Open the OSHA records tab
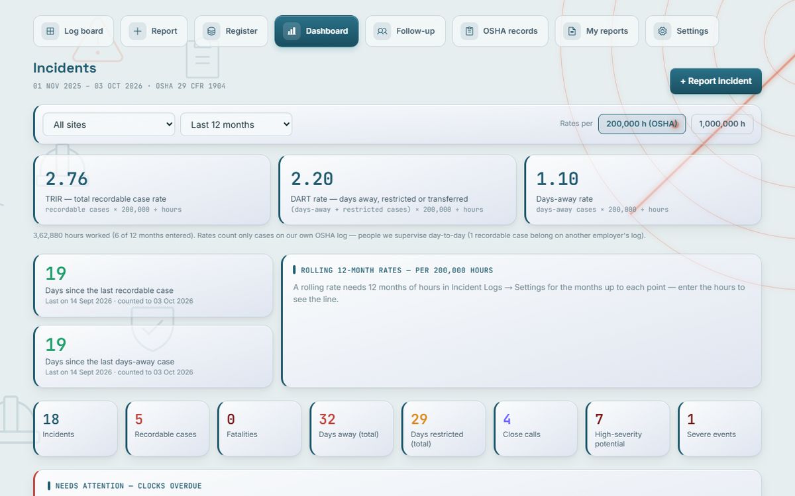The image size is (795, 496). point(500,31)
